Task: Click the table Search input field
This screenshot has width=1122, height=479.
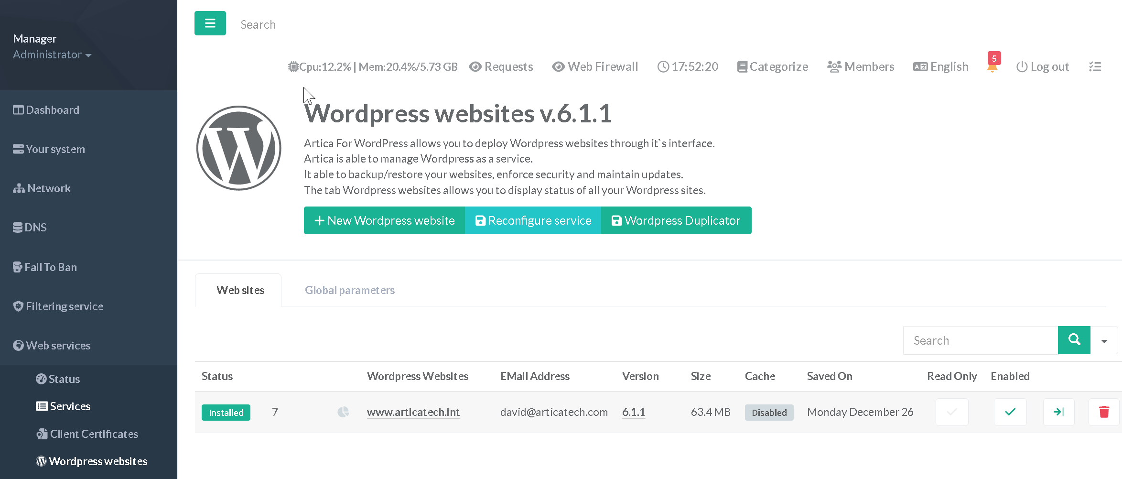Action: coord(980,340)
